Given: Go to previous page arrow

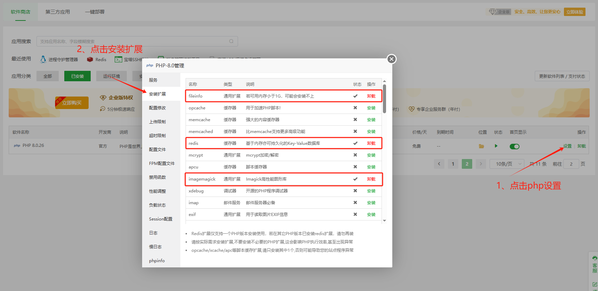Looking at the screenshot, I should [x=439, y=164].
